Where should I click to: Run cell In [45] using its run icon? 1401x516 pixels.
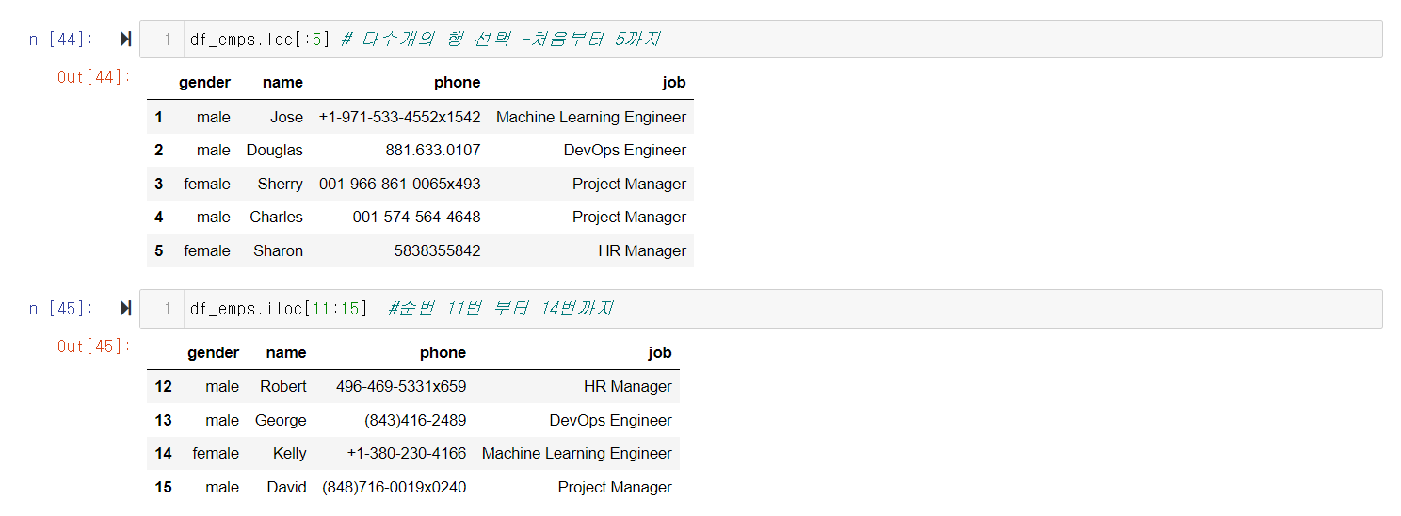click(125, 308)
